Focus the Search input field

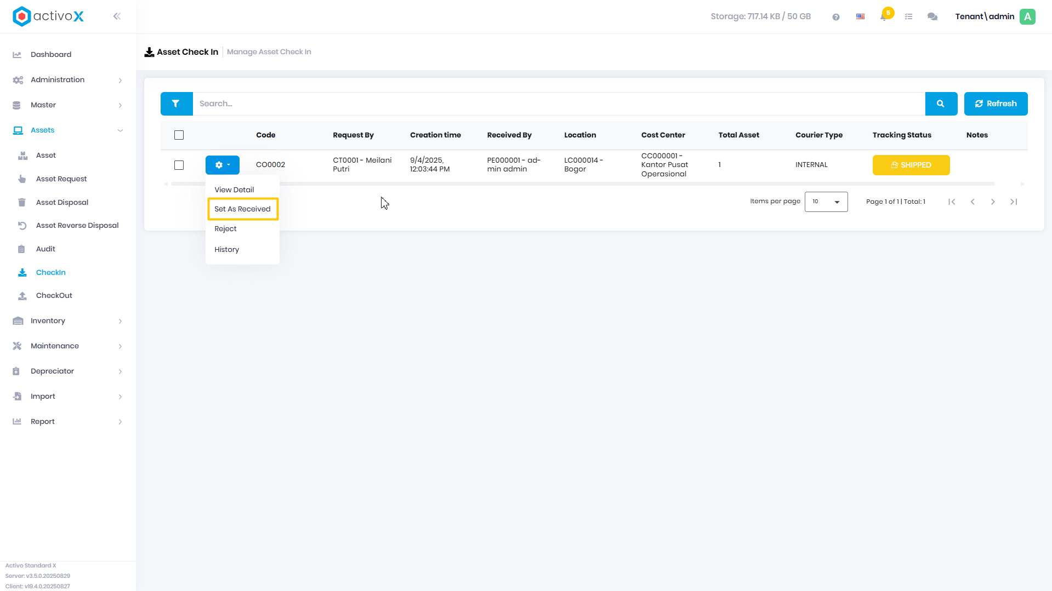pos(559,104)
